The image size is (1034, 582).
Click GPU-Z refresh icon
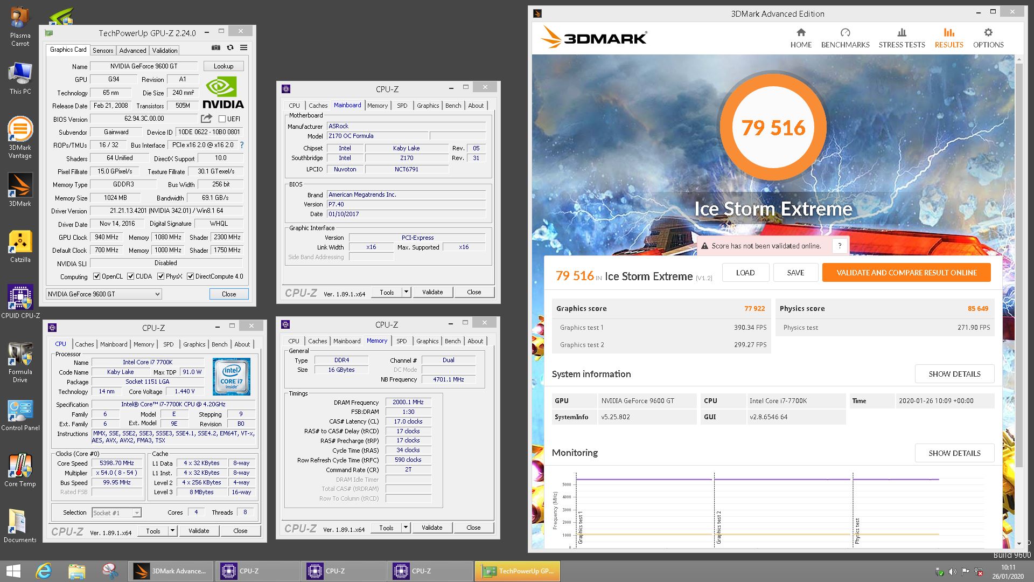[230, 47]
